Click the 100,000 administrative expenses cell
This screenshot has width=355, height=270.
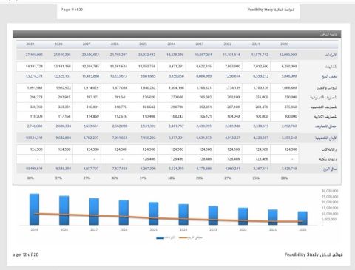coord(291,116)
